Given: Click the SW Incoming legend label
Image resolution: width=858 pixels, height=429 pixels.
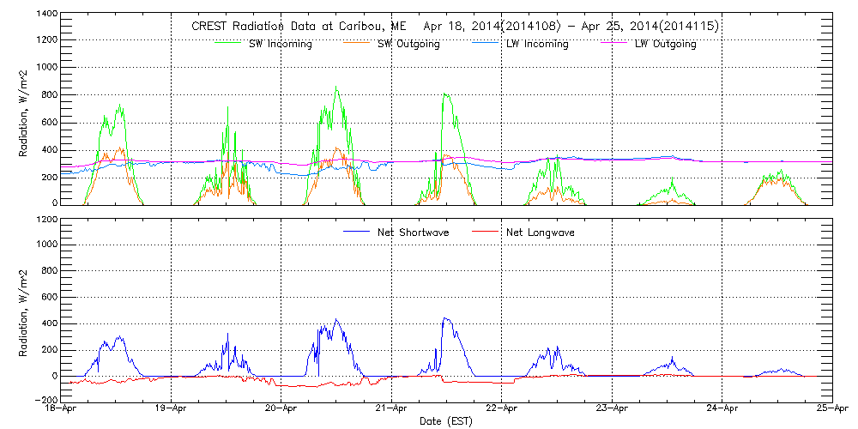Looking at the screenshot, I should point(281,44).
